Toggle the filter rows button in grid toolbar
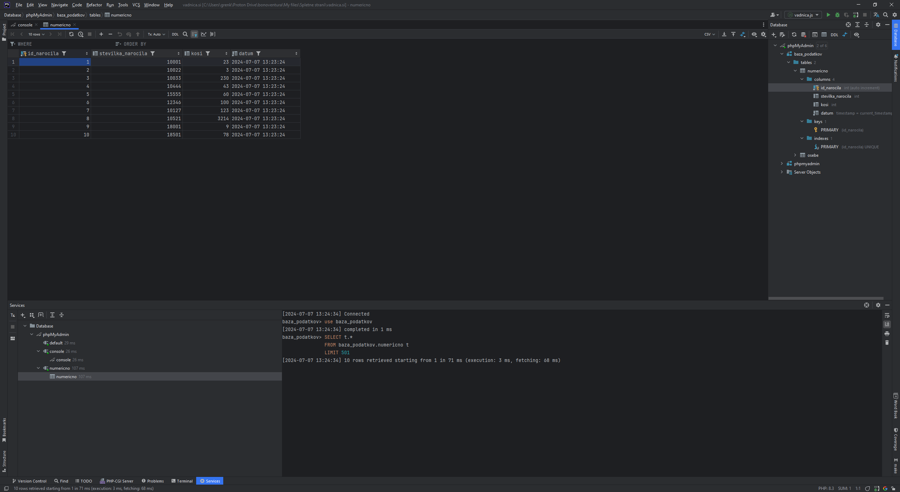 tap(194, 34)
